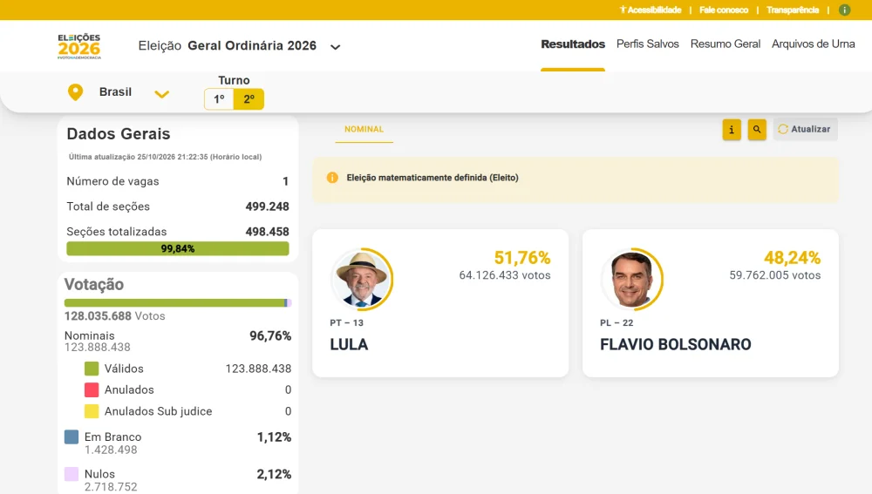The height and width of the screenshot is (494, 872).
Task: Click the Seções totalizadas value 498.458
Action: 267,232
